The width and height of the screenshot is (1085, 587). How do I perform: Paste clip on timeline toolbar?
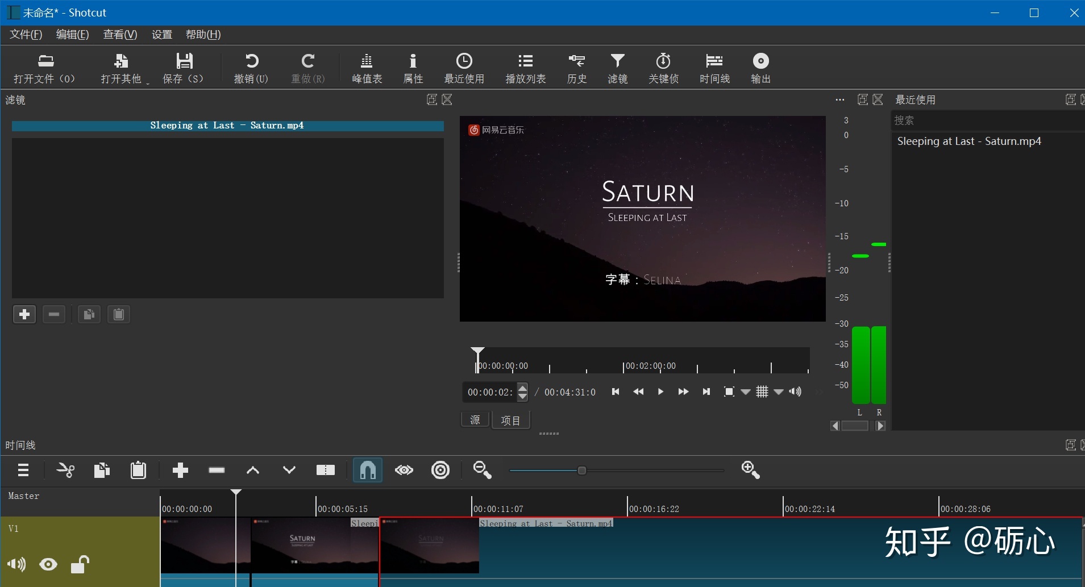coord(138,470)
